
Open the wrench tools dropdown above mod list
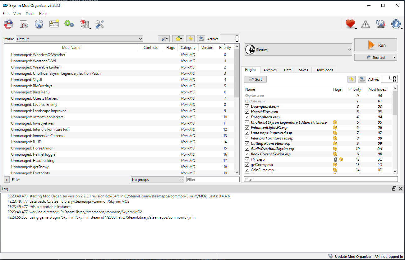pos(163,39)
